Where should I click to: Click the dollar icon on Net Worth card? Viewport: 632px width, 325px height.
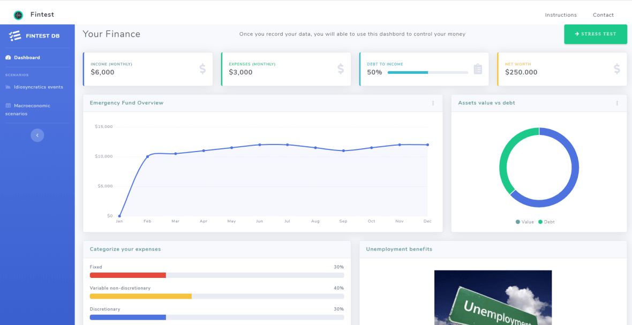tap(616, 69)
